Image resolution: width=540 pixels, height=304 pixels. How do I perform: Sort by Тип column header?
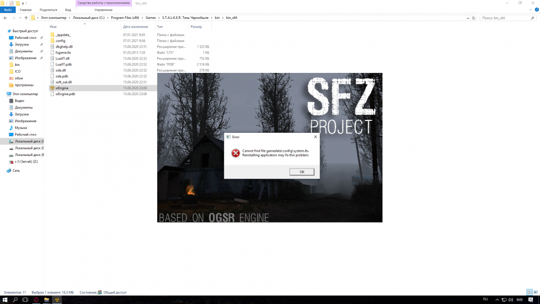[160, 26]
